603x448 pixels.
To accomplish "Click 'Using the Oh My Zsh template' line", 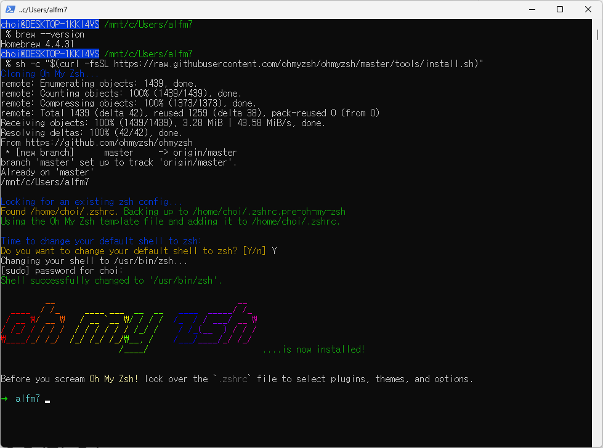I will [x=171, y=222].
